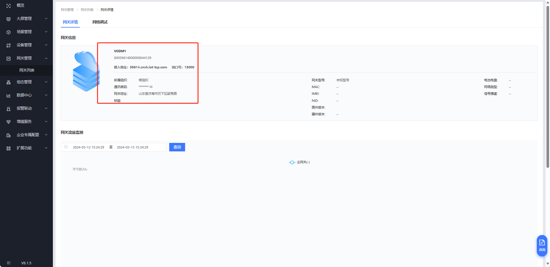Click the overview icon in the sidebar
Image resolution: width=550 pixels, height=267 pixels.
pos(9,6)
